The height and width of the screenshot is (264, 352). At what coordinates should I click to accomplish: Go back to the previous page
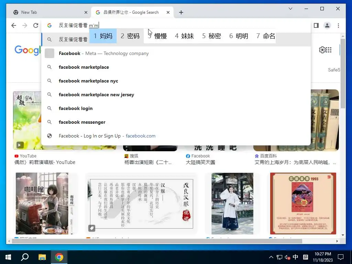(14, 25)
